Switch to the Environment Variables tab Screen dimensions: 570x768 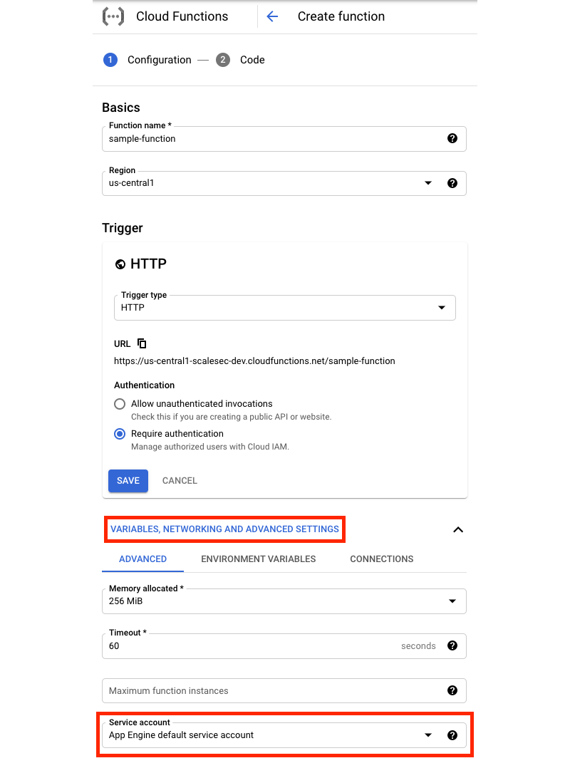259,559
